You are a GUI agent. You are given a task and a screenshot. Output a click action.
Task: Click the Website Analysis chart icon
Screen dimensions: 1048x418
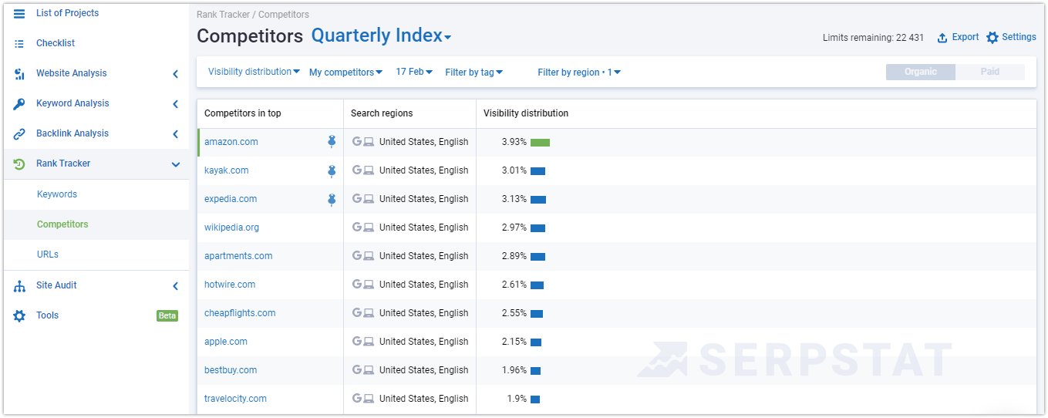[x=19, y=74]
